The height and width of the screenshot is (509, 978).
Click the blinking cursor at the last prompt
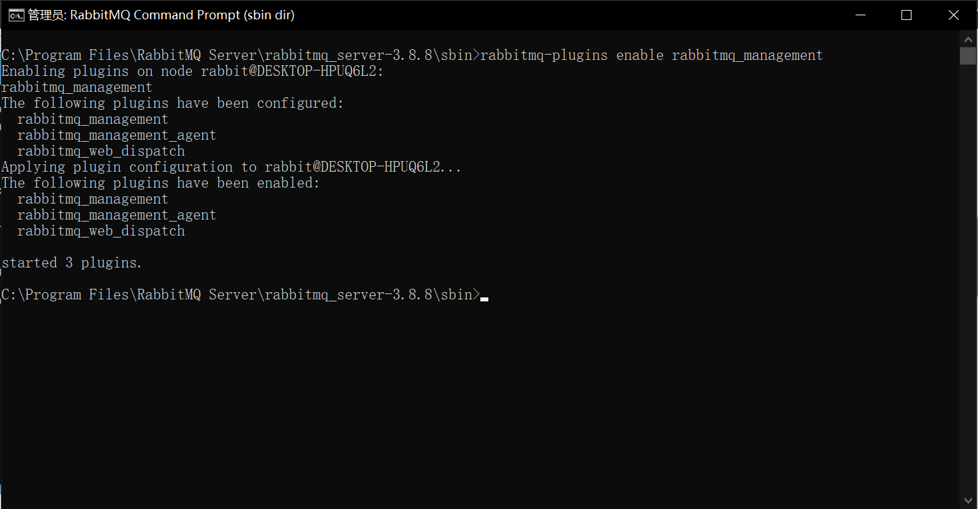point(484,299)
